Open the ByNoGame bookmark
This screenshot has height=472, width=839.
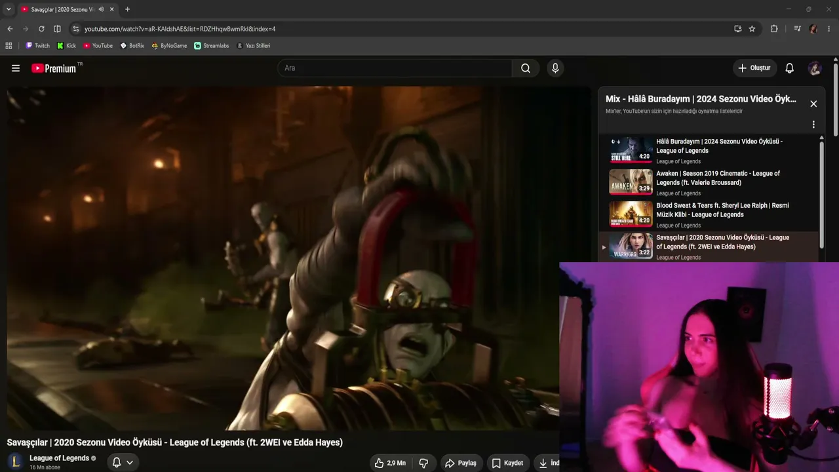point(169,46)
